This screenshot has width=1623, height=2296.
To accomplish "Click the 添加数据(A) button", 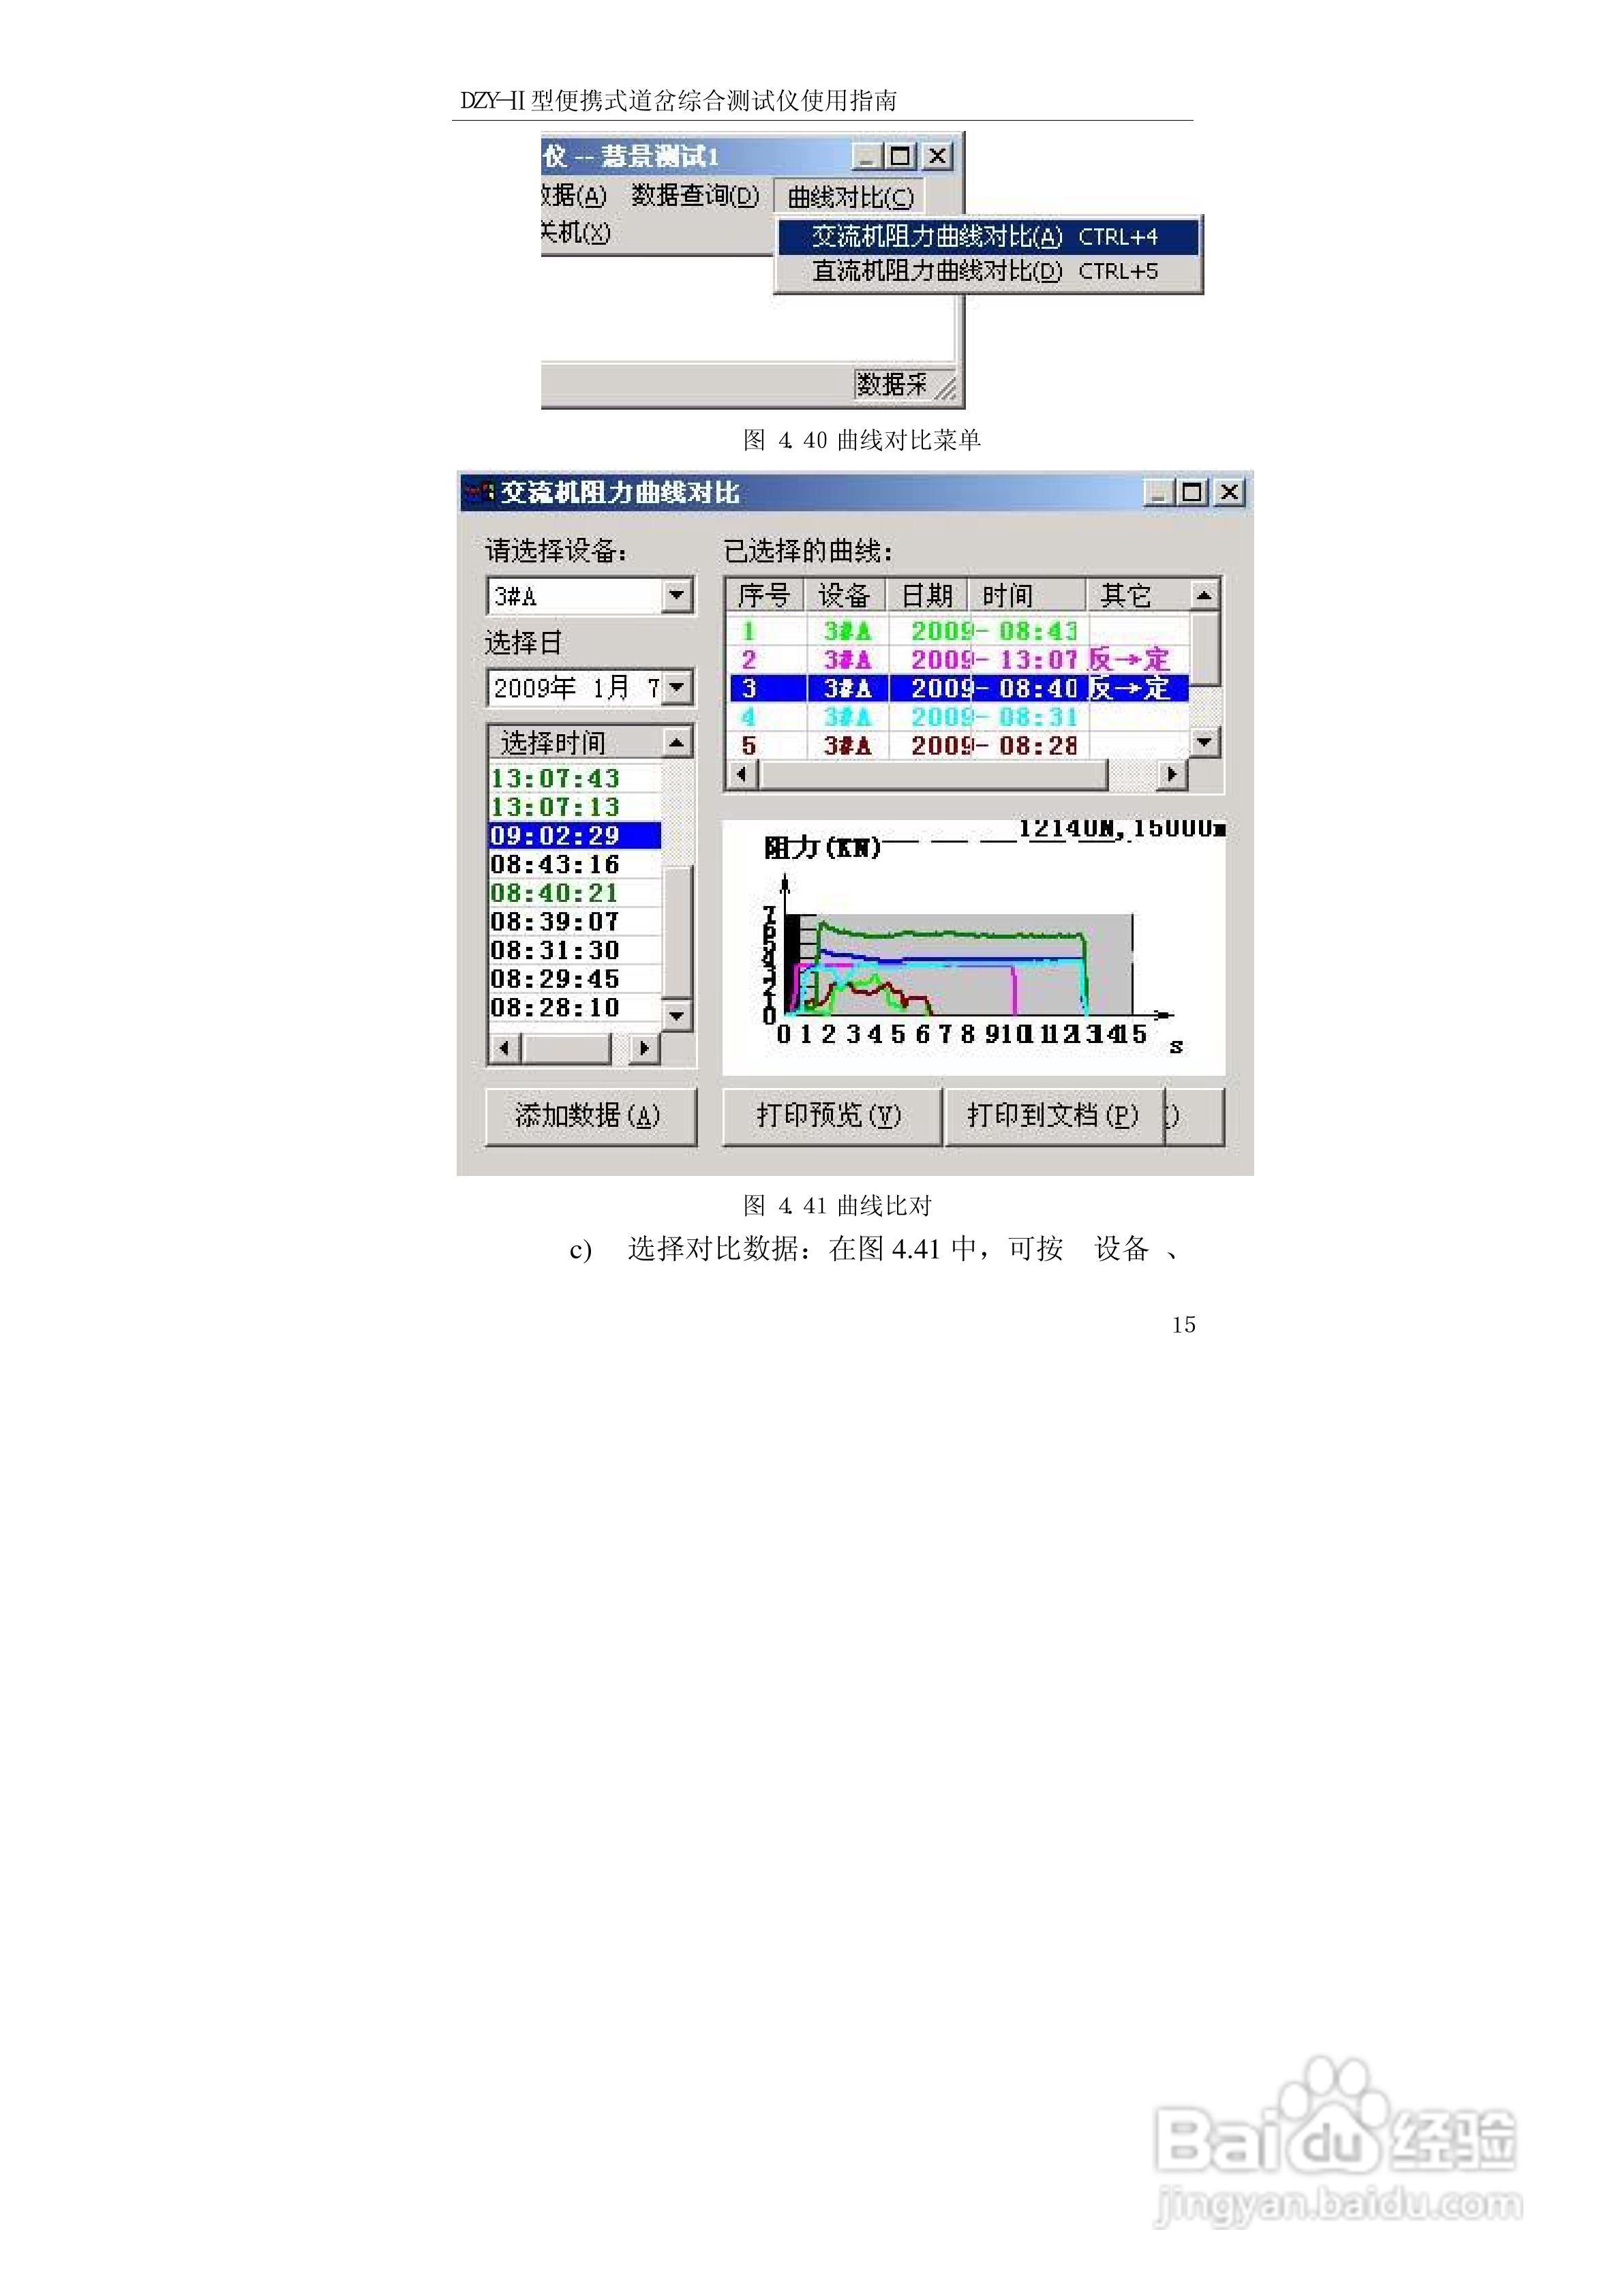I will (589, 1115).
